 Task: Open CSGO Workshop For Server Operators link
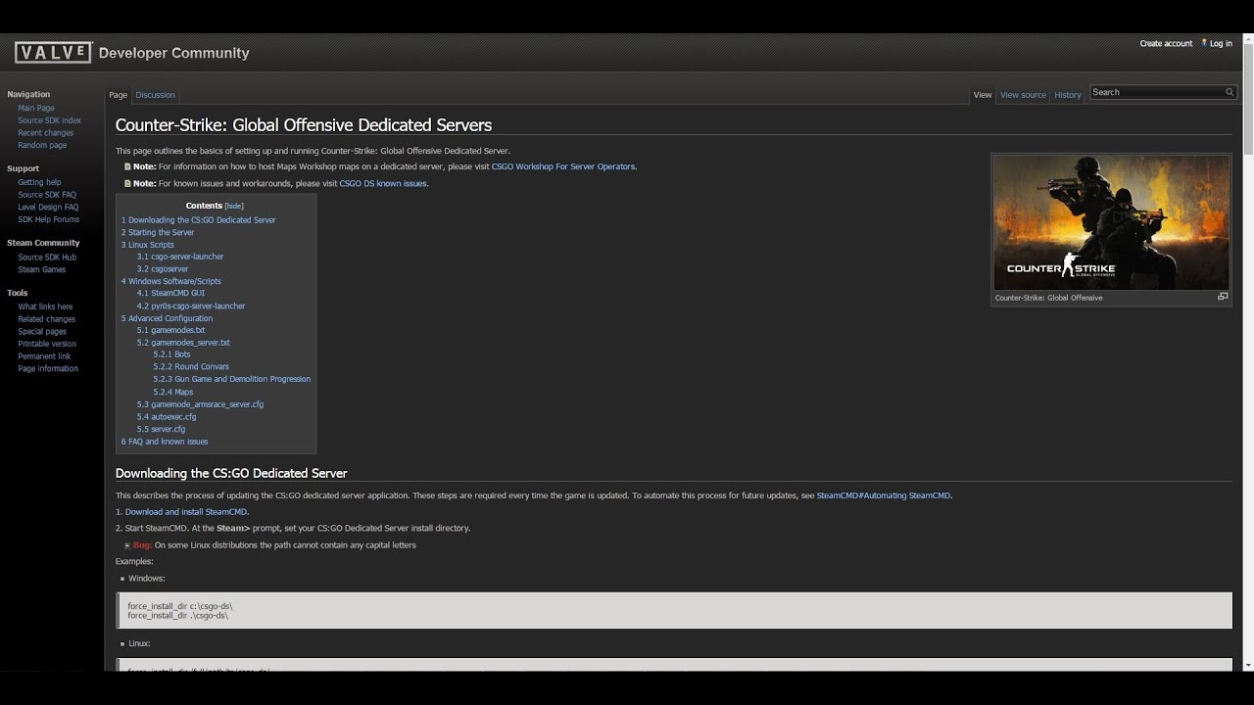563,166
